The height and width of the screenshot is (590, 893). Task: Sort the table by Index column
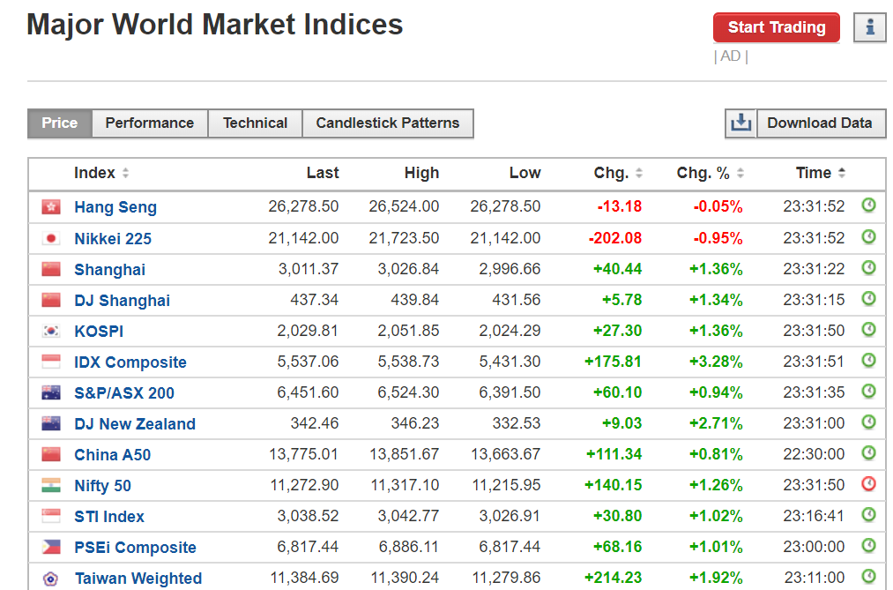point(125,173)
